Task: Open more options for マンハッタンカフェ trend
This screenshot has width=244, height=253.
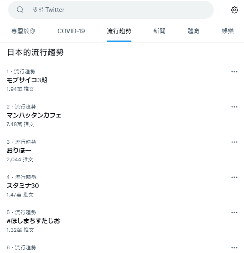Action: (x=234, y=107)
